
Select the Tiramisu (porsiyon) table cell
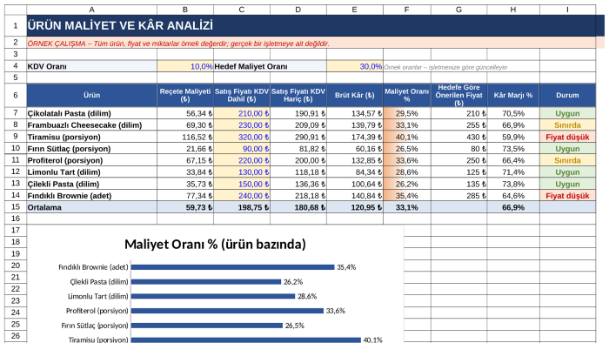pyautogui.click(x=91, y=137)
